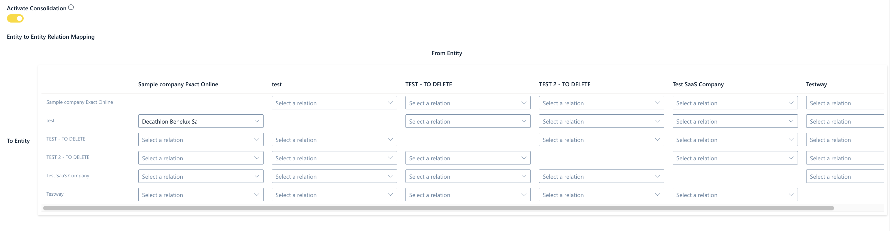The image size is (890, 231).
Task: Click the Test SaaS Company column header
Action: click(x=698, y=84)
